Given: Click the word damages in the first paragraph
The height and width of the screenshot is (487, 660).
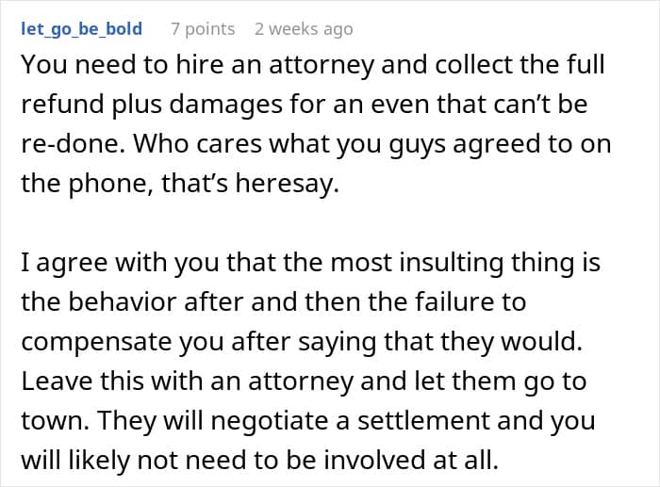Looking at the screenshot, I should (225, 105).
